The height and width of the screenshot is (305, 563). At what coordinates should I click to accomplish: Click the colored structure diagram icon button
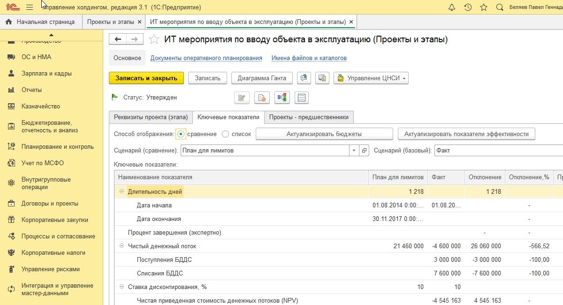point(282,98)
